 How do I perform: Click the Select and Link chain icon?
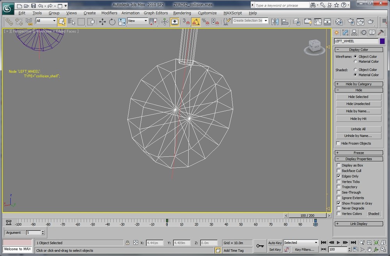(x=9, y=22)
